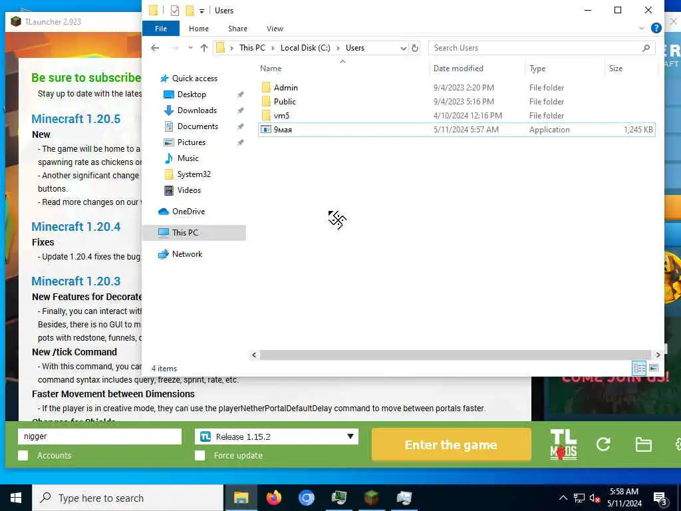This screenshot has width=681, height=511.
Task: Sort by Size column header
Action: (x=615, y=69)
